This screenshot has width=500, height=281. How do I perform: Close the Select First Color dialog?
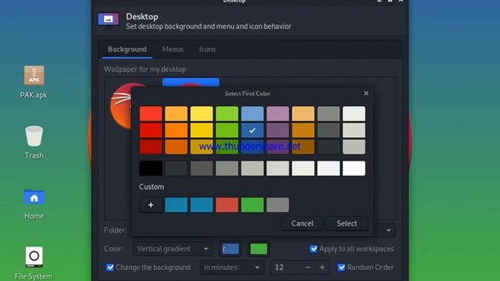point(366,93)
